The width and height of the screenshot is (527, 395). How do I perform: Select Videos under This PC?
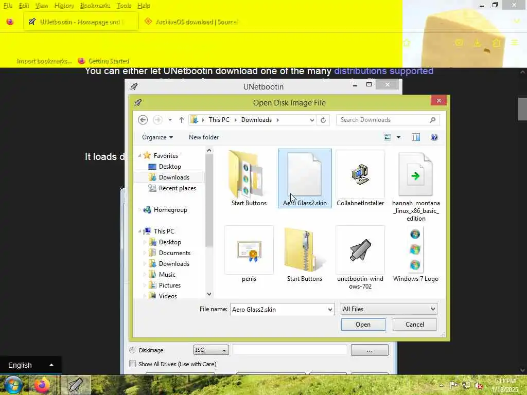point(167,296)
